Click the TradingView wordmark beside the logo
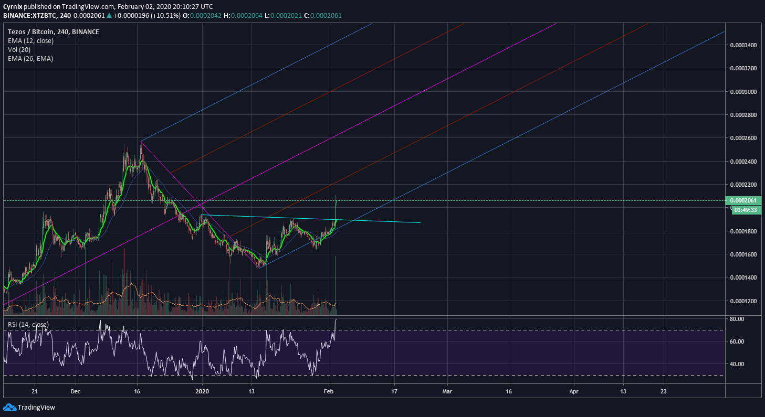This screenshot has height=417, width=765. [36, 408]
